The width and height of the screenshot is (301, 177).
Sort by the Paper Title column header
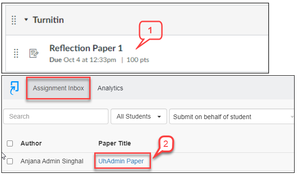click(x=115, y=143)
